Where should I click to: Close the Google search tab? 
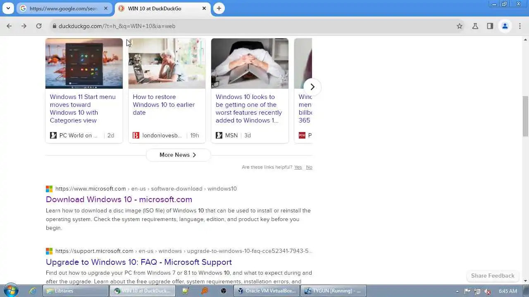pos(106,8)
